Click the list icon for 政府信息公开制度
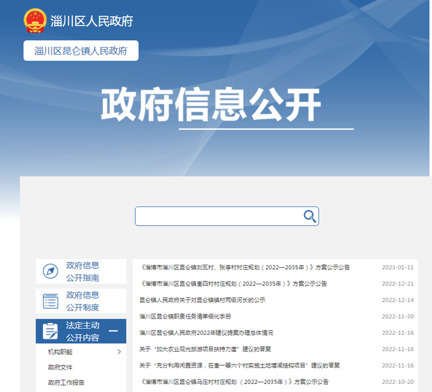The width and height of the screenshot is (432, 392). 51,301
